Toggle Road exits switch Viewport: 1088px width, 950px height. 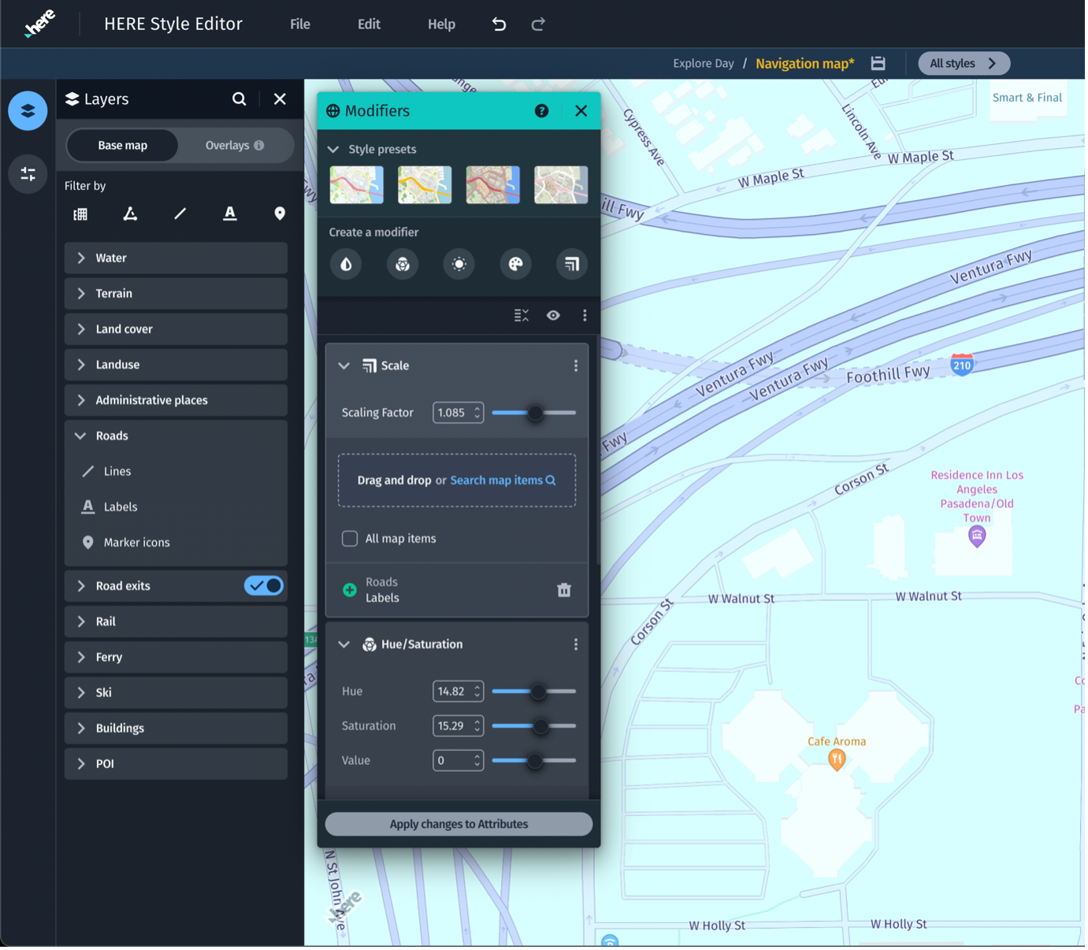(264, 586)
